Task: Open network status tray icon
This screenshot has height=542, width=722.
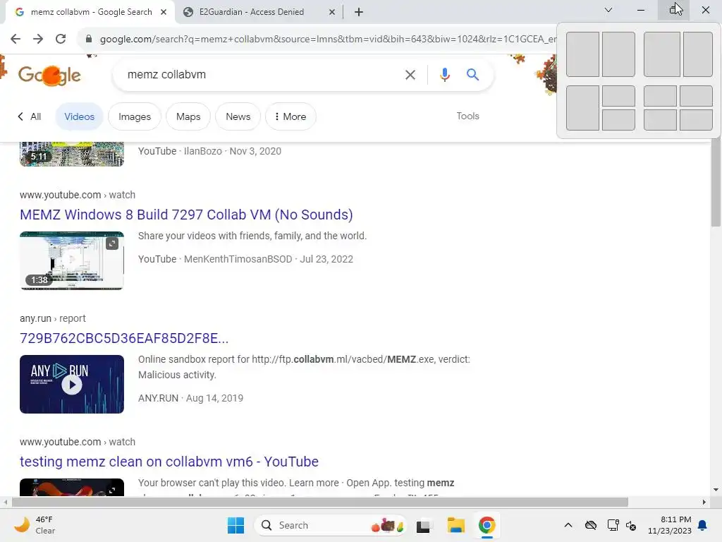Action: click(x=613, y=525)
